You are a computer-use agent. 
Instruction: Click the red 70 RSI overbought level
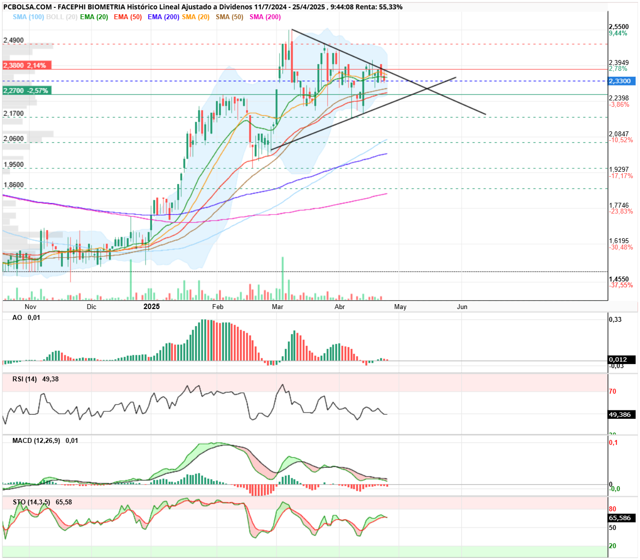point(612,392)
